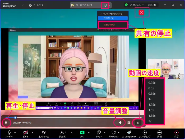Expand the arrow beside チャット
The width and height of the screenshot is (185, 139).
click(105, 132)
